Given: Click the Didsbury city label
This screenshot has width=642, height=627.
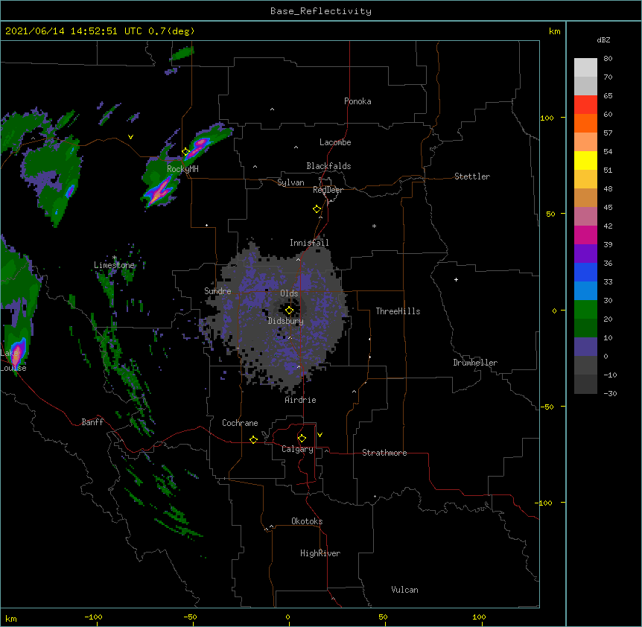Looking at the screenshot, I should (286, 321).
